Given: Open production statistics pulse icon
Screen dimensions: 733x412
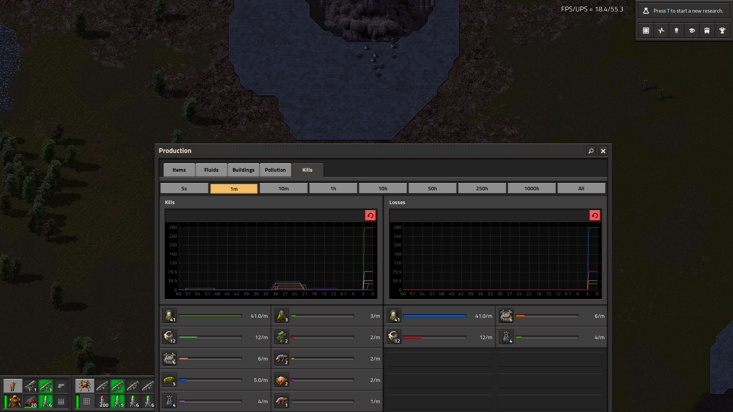Looking at the screenshot, I should [661, 31].
